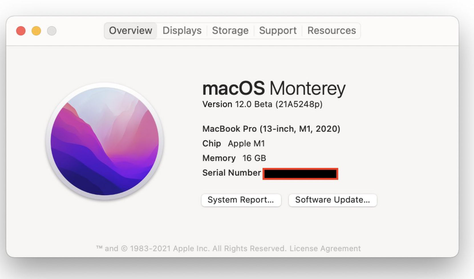Select the Storage tab
This screenshot has width=474, height=279.
click(230, 30)
